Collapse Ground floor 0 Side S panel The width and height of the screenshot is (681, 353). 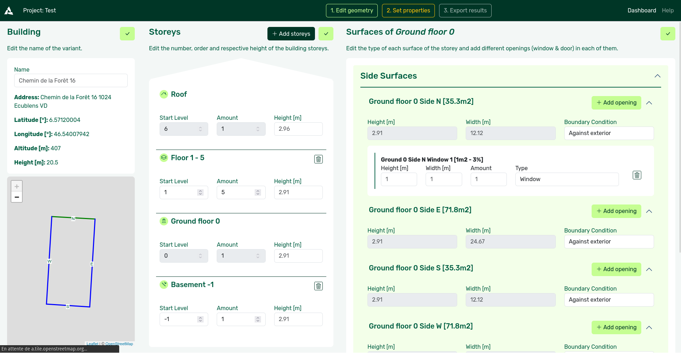649,269
